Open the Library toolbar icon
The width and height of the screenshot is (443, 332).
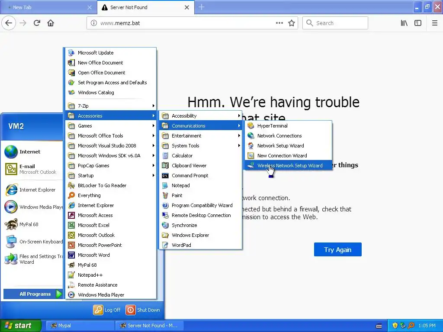[404, 23]
